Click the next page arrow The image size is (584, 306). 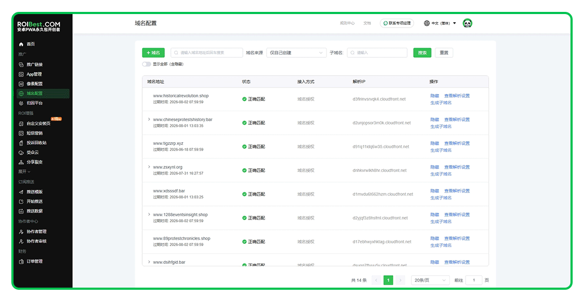coord(400,280)
